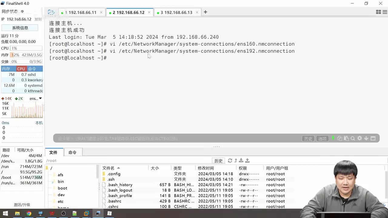Select the boot folder in tree

62,188
